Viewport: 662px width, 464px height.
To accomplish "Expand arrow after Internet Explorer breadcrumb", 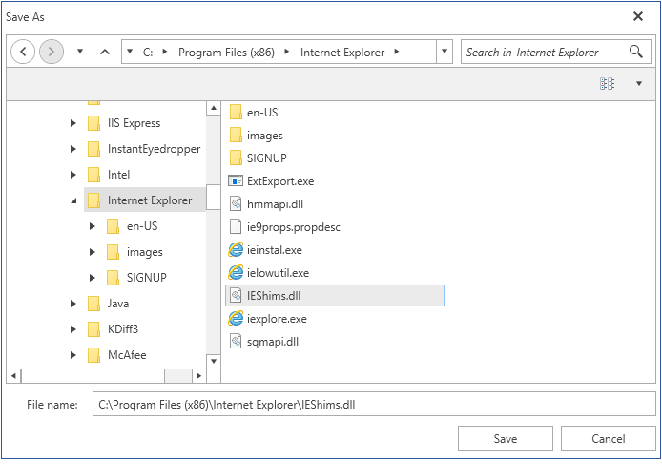I will (397, 52).
